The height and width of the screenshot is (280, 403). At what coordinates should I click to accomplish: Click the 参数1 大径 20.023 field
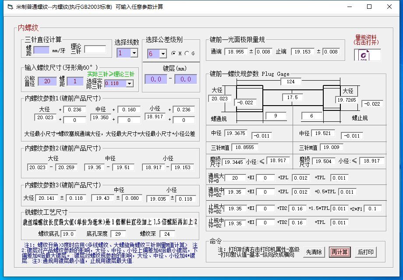click(46, 117)
